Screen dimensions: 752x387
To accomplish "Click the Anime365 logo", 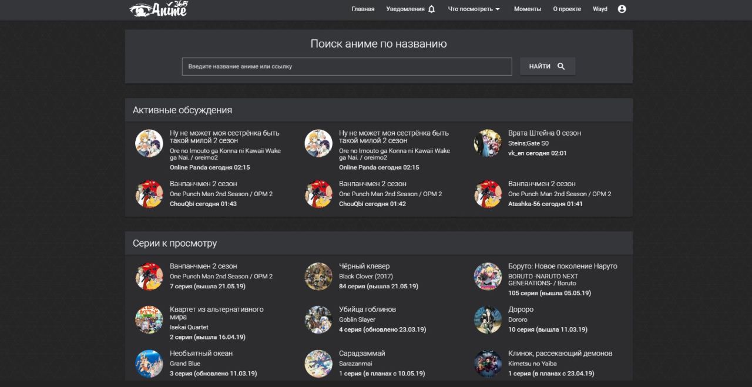I will (157, 9).
